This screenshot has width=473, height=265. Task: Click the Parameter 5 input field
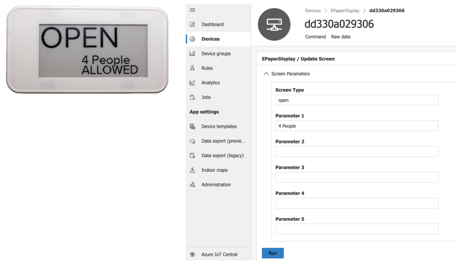tap(357, 229)
